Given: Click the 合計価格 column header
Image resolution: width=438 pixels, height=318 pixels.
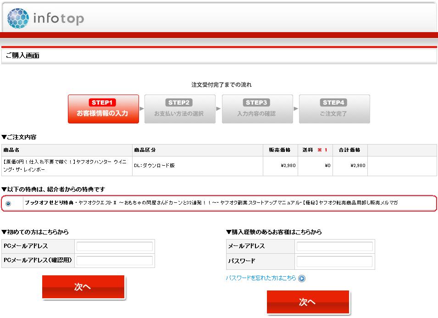Looking at the screenshot, I should click(349, 150).
